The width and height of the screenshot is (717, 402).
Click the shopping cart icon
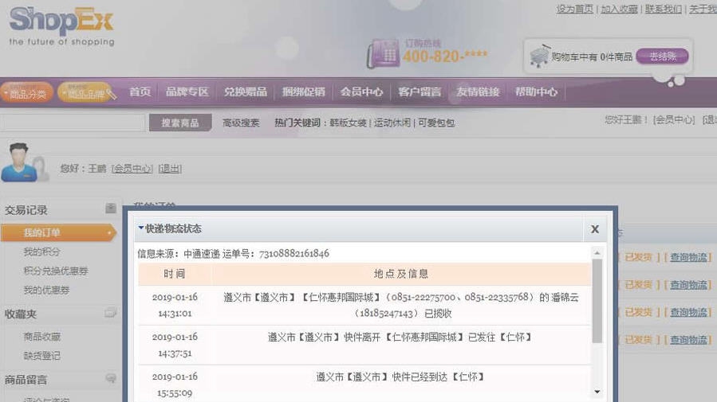click(540, 57)
